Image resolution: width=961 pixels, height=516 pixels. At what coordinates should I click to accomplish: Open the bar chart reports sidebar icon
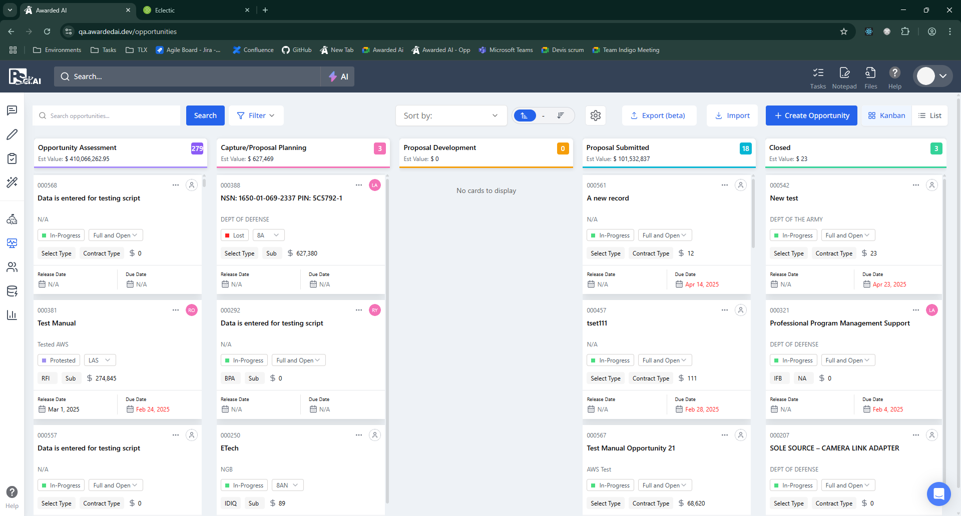point(12,315)
